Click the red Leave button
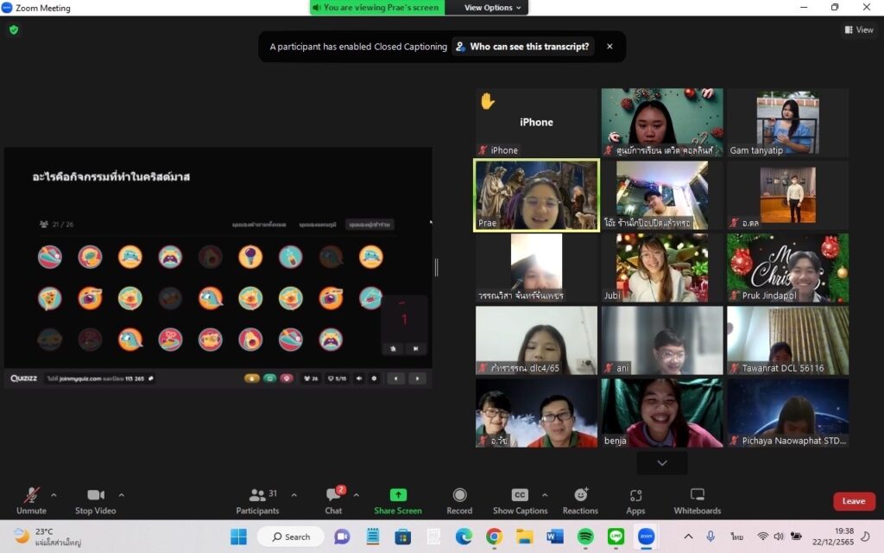The image size is (884, 553). click(853, 501)
